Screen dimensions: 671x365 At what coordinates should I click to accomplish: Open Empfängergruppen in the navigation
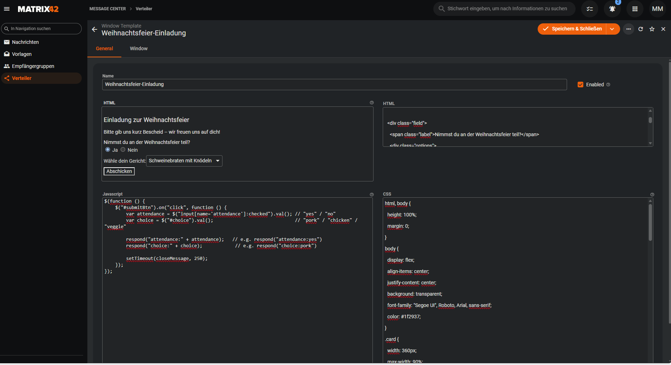[x=41, y=66]
